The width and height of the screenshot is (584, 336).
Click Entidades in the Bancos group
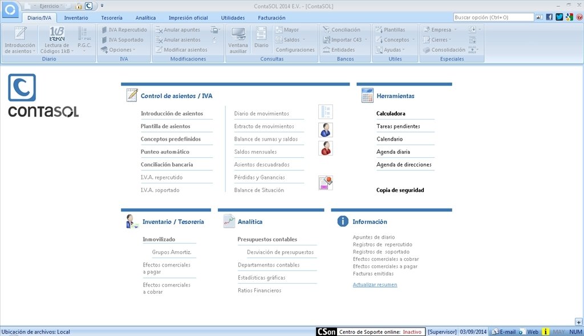(339, 50)
